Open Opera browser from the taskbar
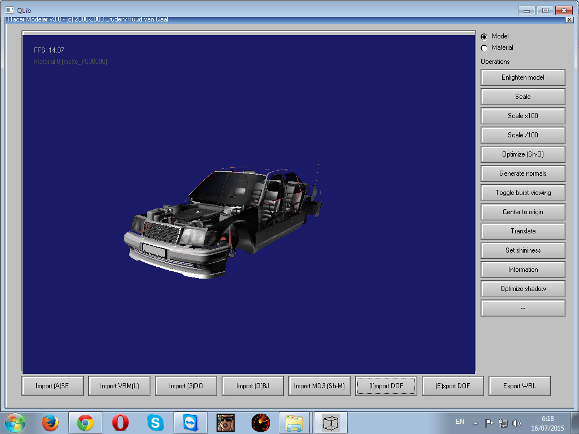 120,423
